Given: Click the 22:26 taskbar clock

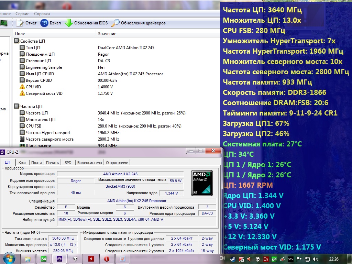Looking at the screenshot, I should (x=334, y=259).
